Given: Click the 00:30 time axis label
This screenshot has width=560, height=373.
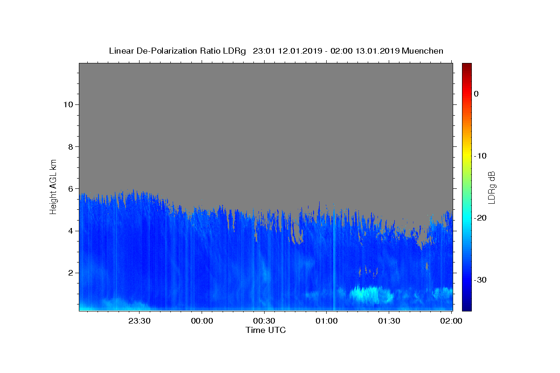Looking at the screenshot, I should (264, 321).
